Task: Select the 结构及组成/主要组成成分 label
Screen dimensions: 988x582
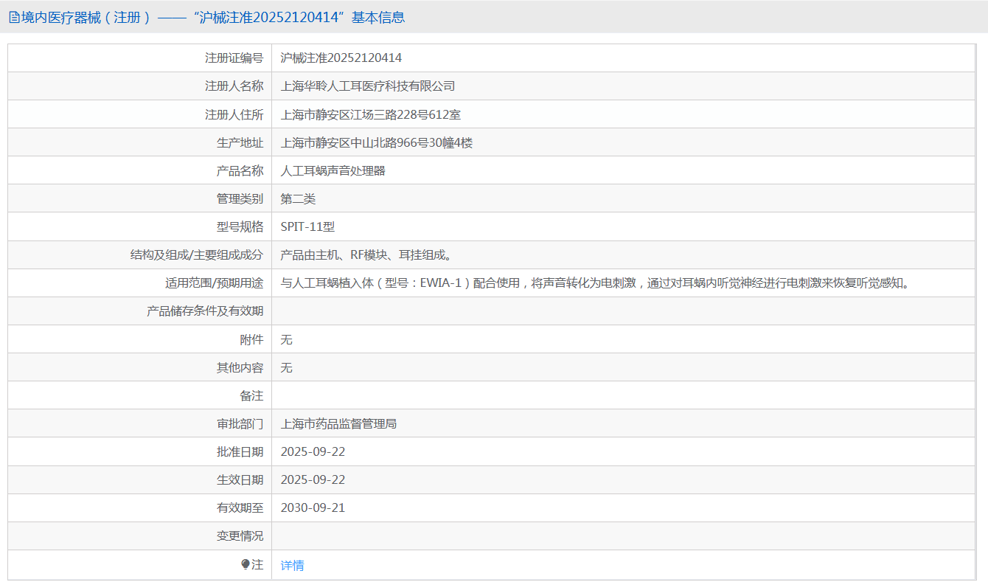Action: click(197, 255)
